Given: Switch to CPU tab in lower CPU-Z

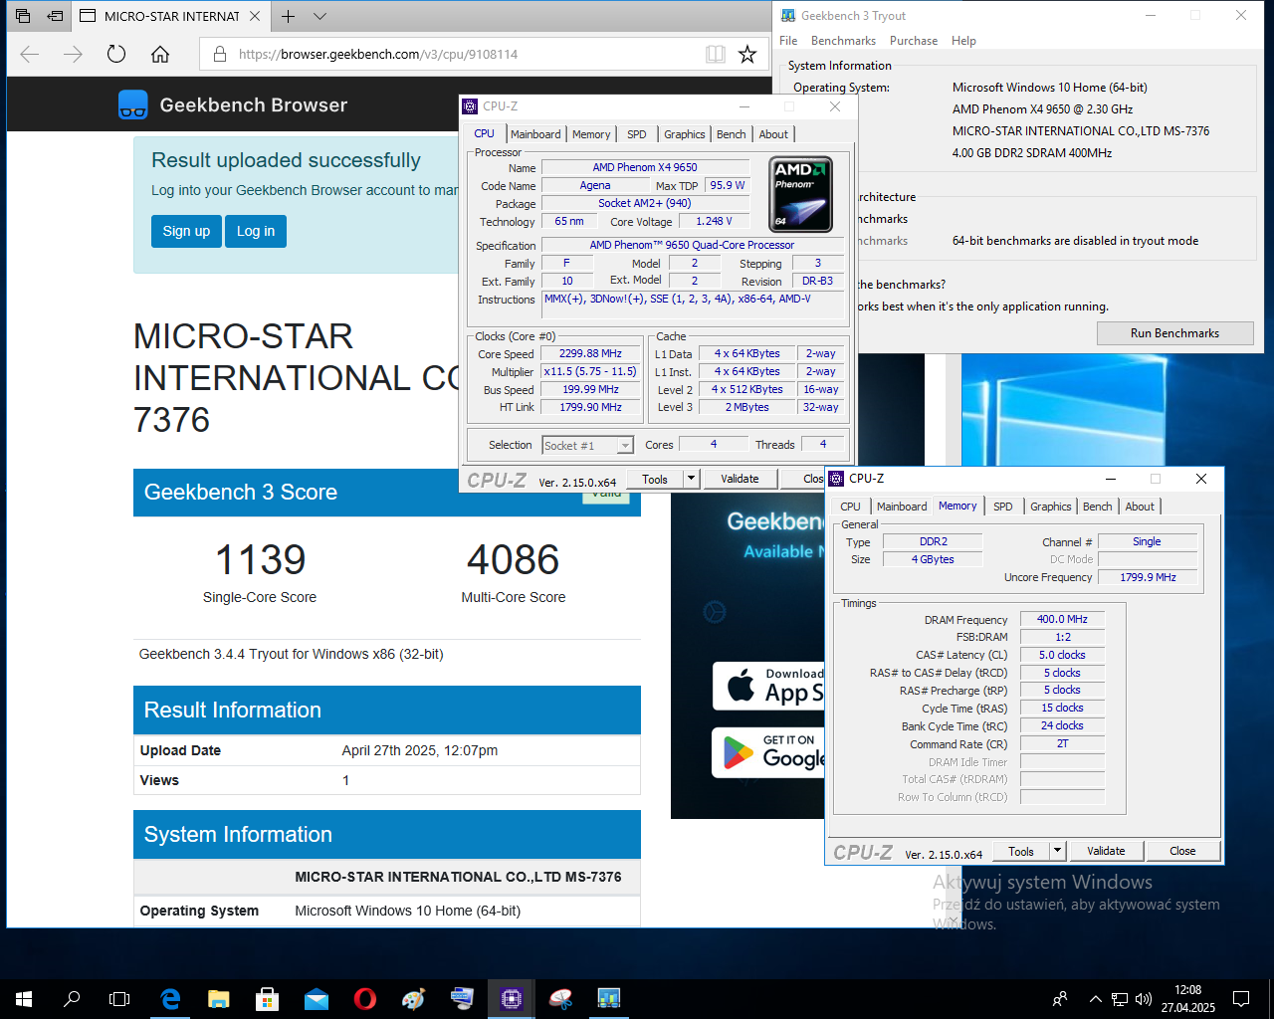Looking at the screenshot, I should tap(850, 507).
